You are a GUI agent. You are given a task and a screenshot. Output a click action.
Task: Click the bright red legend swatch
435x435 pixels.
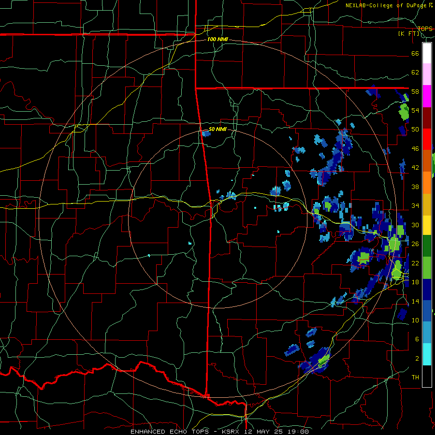(427, 139)
